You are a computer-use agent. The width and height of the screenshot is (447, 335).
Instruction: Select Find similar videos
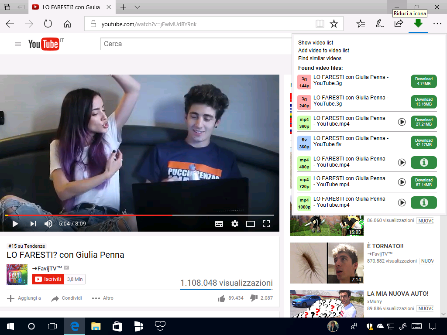320,58
